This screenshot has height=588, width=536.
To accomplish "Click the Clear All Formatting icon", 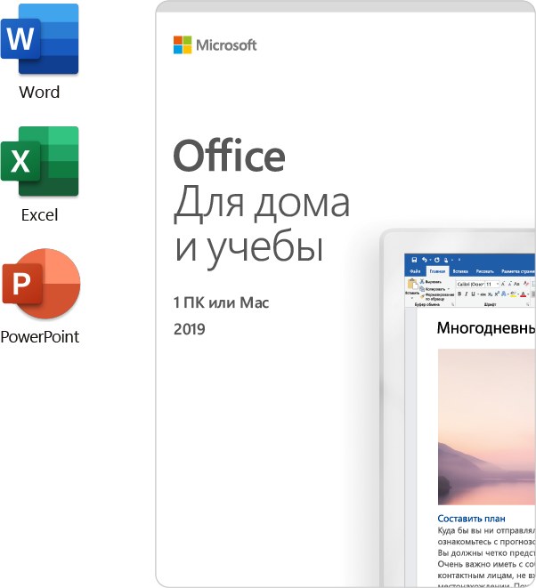I will coord(526,284).
